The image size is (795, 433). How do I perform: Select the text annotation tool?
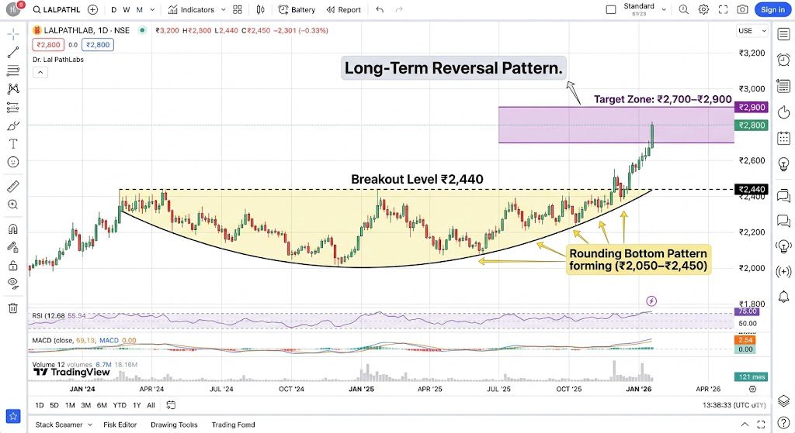pyautogui.click(x=13, y=143)
